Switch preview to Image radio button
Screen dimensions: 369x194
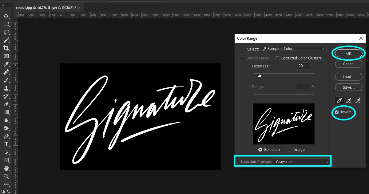click(289, 150)
